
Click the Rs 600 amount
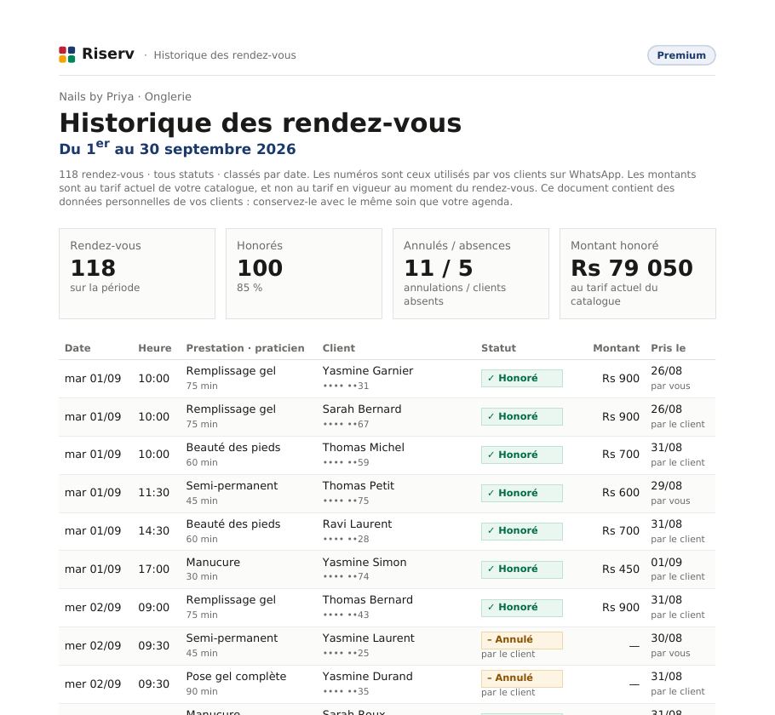pyautogui.click(x=620, y=493)
